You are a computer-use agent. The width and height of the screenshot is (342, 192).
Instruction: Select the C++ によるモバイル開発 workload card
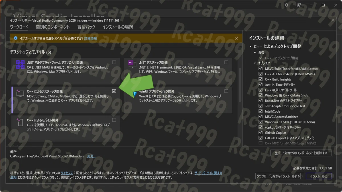click(x=65, y=129)
